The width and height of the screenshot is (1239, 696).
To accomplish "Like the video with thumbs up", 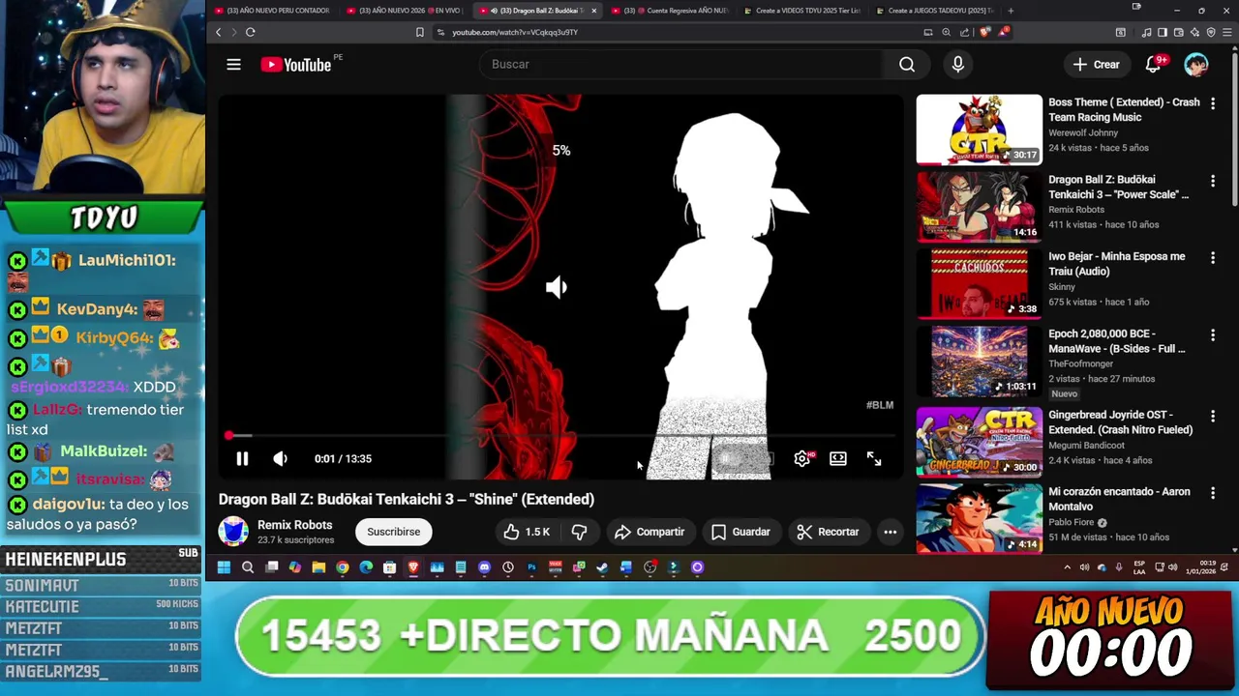I will (x=527, y=532).
